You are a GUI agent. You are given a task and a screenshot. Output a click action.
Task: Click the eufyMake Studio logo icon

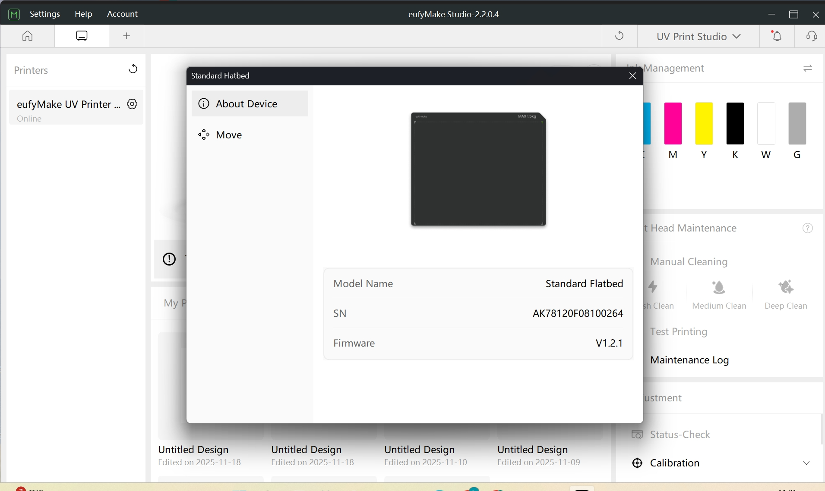pos(14,14)
